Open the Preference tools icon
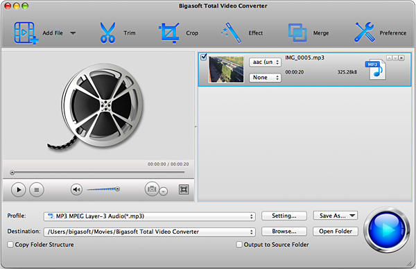 pyautogui.click(x=365, y=33)
